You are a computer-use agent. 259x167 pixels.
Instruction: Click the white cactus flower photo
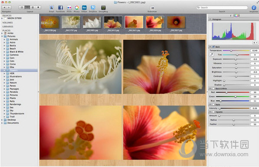80,67
